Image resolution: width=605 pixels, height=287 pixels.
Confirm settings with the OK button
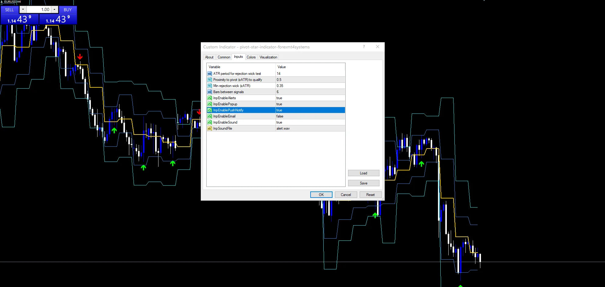pyautogui.click(x=321, y=195)
